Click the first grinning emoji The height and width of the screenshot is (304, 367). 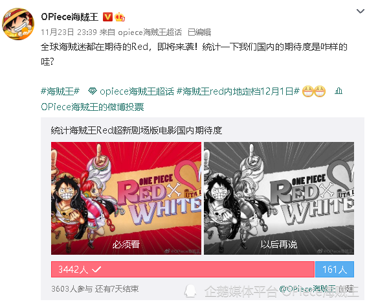308,91
